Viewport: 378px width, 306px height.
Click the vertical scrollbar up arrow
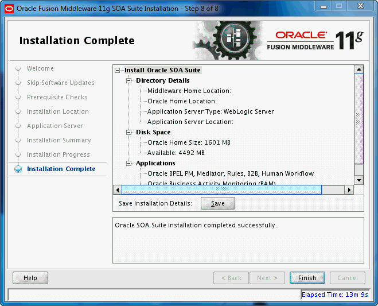point(359,69)
